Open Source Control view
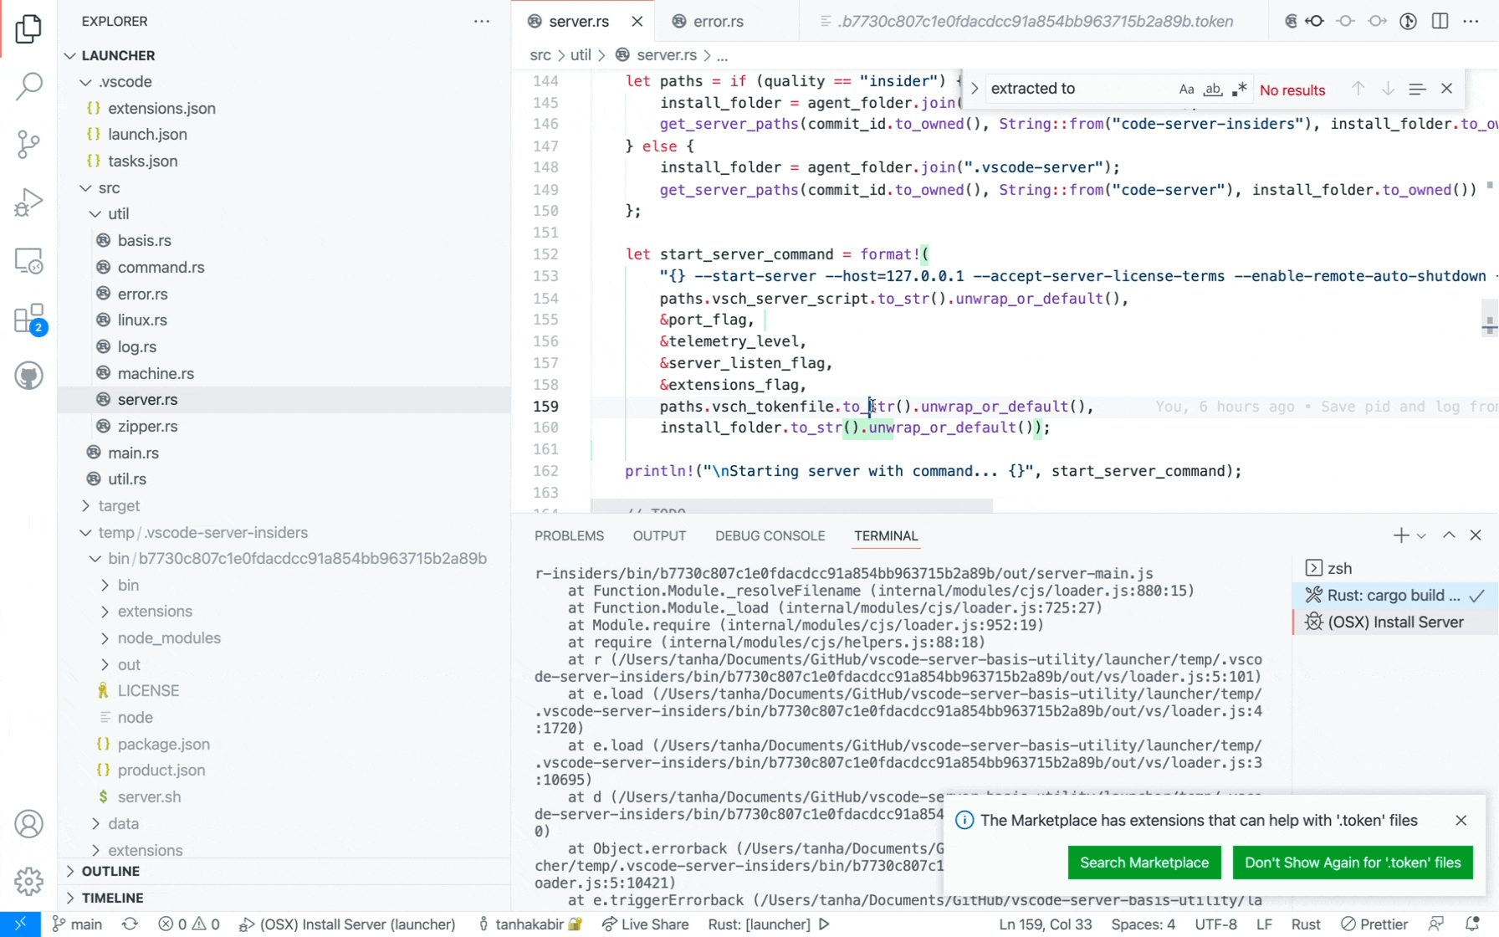Viewport: 1499px width, 937px height. [28, 144]
